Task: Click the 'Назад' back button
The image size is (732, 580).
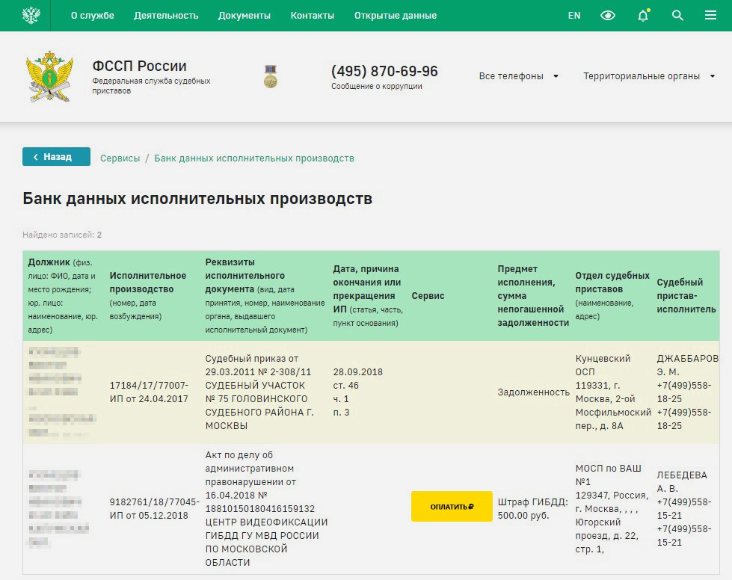Action: (57, 157)
